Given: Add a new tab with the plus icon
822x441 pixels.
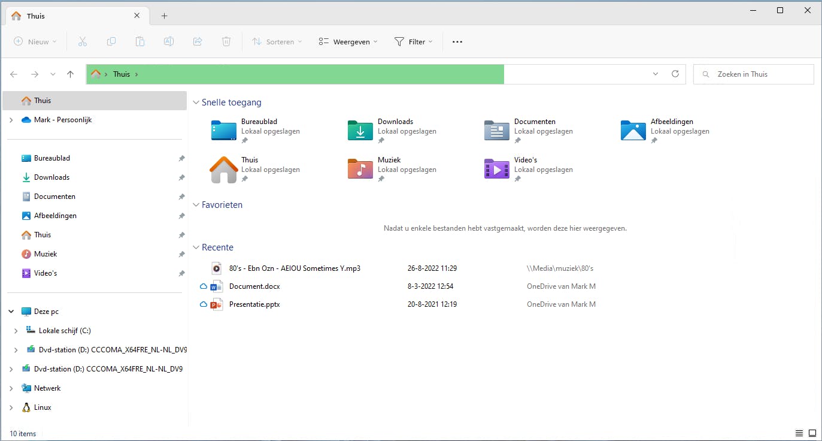Looking at the screenshot, I should (164, 16).
